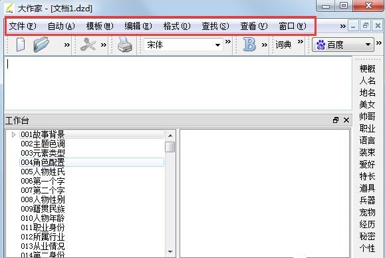The width and height of the screenshot is (385, 258).
Task: Toggle the Bold B icon
Action: coord(249,45)
